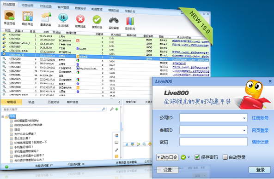Select the phrase 为什么这么便宜？
The width and height of the screenshot is (274, 179).
[x=25, y=134]
